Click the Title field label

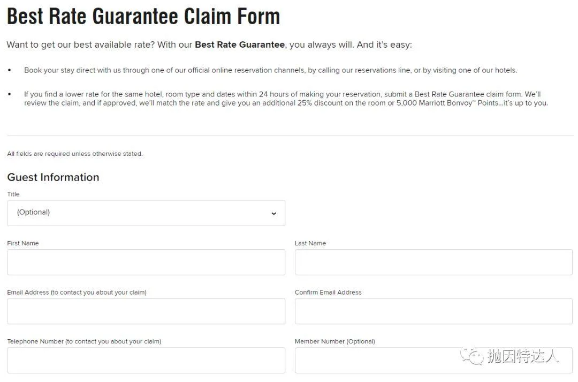pyautogui.click(x=13, y=194)
